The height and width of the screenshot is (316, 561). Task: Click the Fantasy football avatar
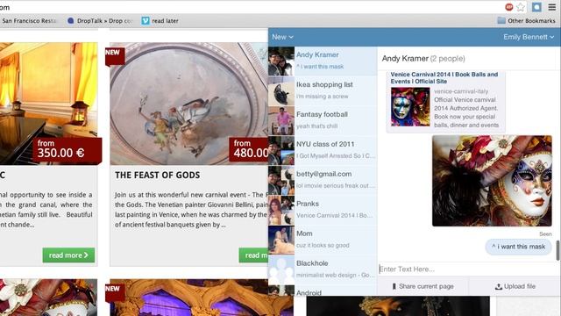point(281,120)
